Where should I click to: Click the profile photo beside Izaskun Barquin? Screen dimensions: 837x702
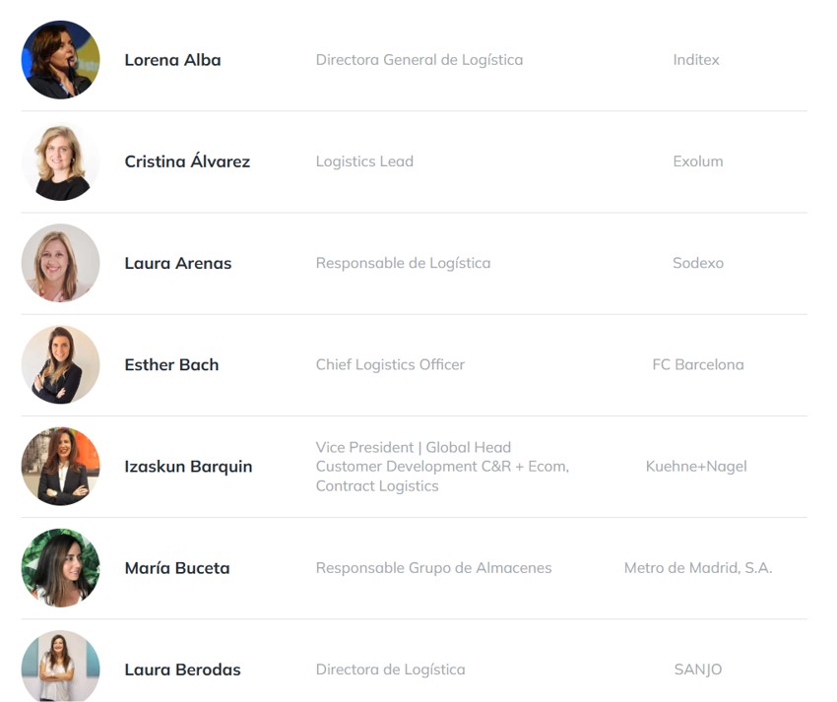(x=60, y=466)
